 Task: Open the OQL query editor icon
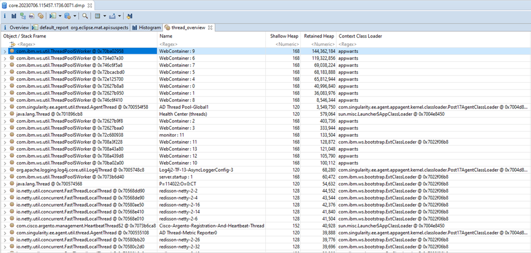[31, 16]
